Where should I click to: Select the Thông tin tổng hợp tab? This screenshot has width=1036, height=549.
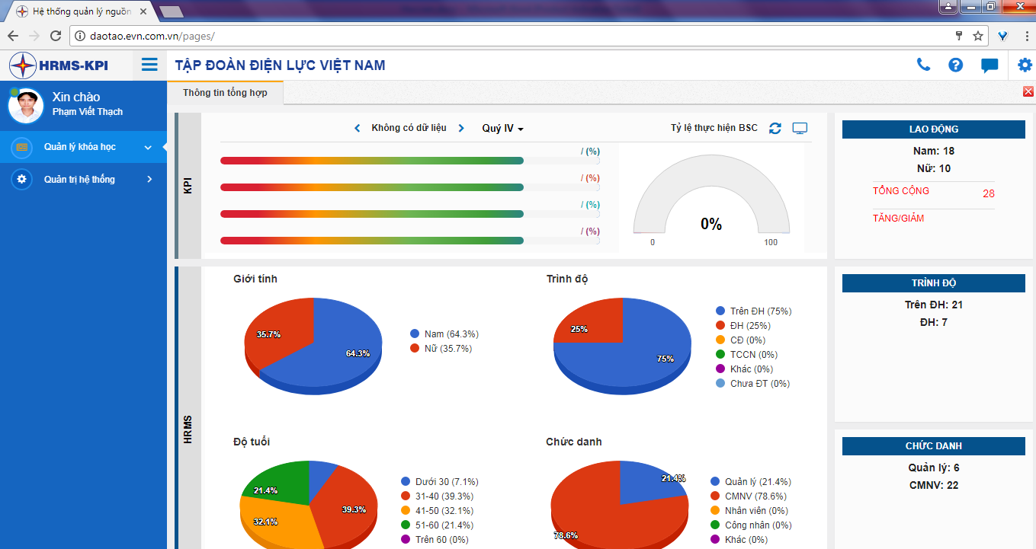225,93
